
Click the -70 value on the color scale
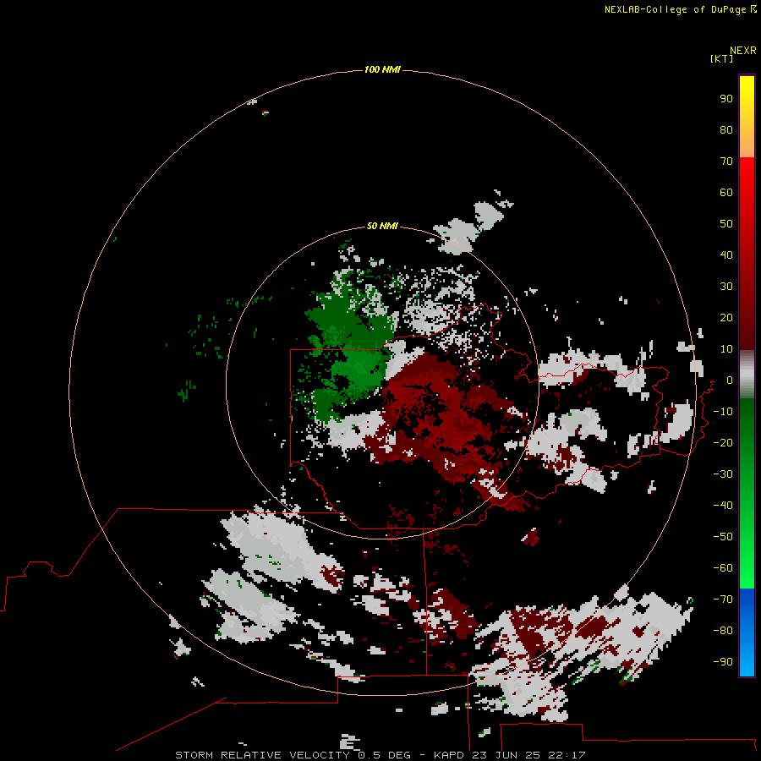[x=723, y=599]
